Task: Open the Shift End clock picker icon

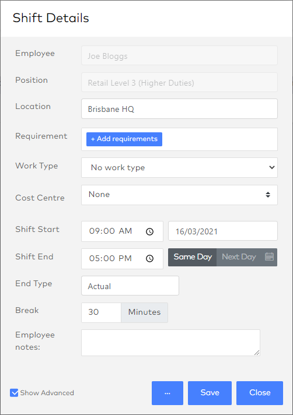Action: tap(149, 259)
